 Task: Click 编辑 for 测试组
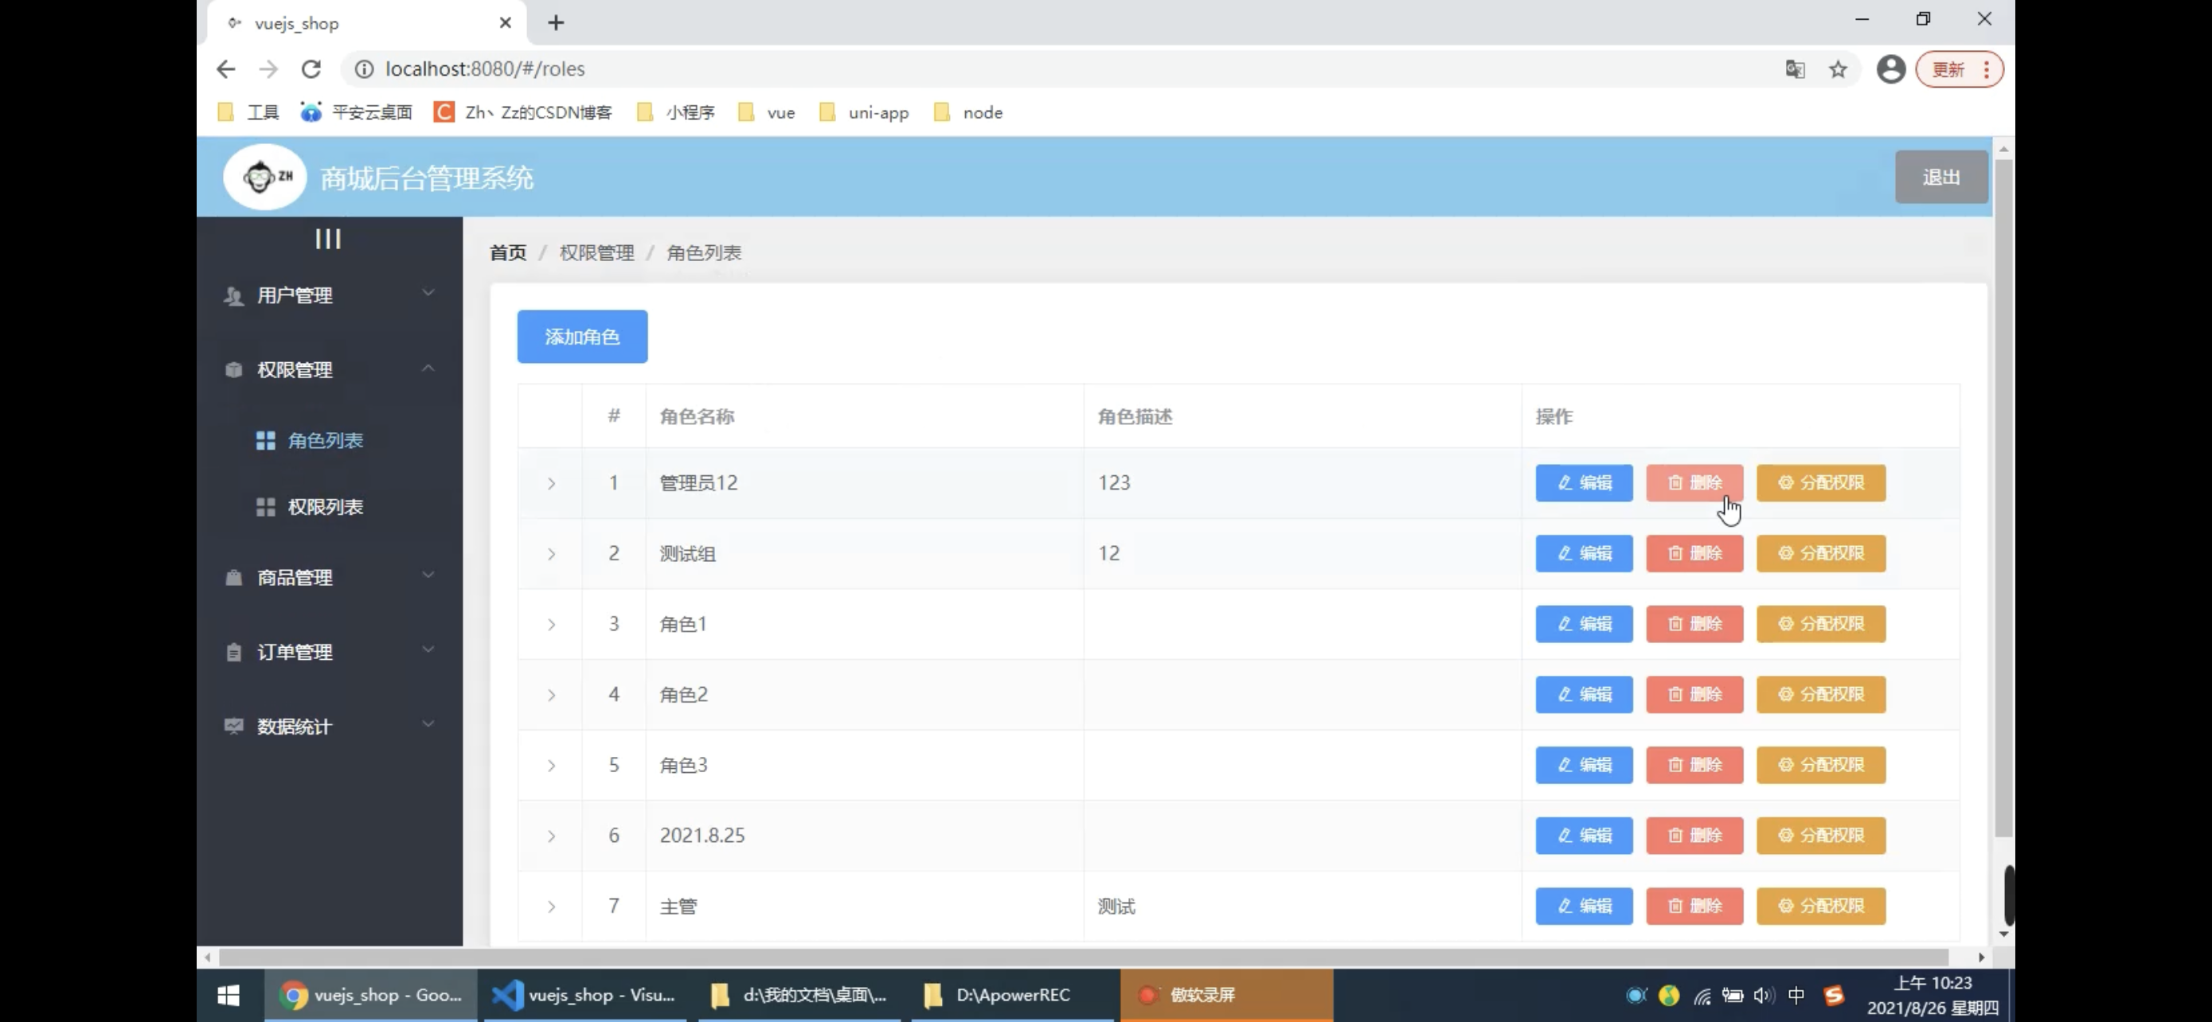[x=1584, y=553]
